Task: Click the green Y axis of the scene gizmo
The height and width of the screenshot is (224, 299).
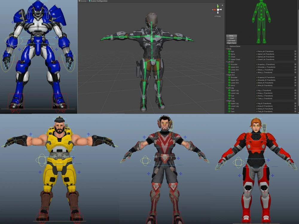Action: tap(218, 7)
